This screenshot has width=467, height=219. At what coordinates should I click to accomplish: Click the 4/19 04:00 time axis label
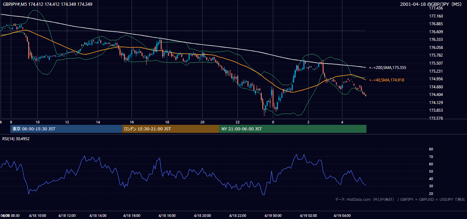[342, 216]
